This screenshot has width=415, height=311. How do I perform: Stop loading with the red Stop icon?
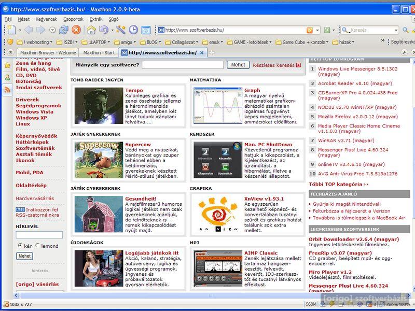76,30
